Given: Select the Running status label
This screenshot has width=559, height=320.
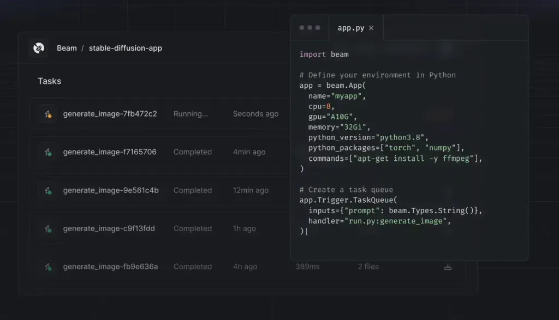Looking at the screenshot, I should click(x=191, y=114).
